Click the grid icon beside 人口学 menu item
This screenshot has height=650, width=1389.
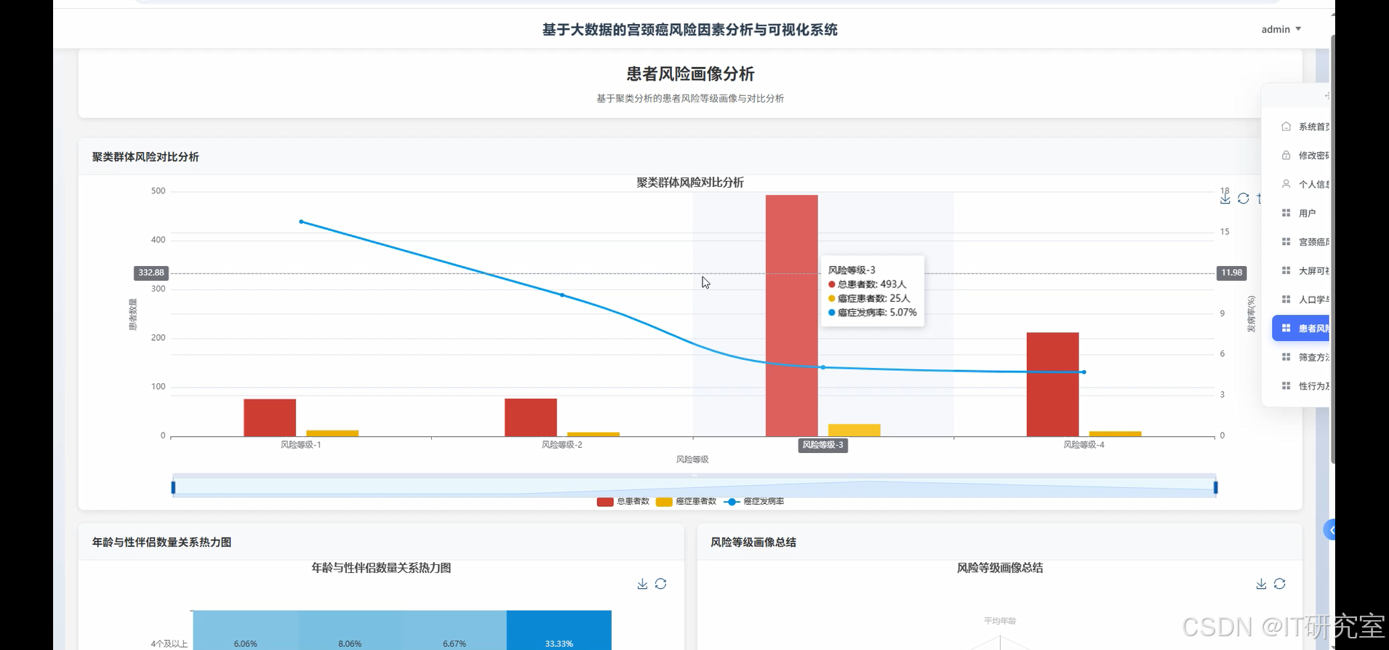pos(1286,299)
